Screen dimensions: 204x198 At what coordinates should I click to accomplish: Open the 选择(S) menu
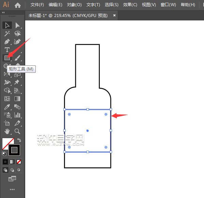(x=112, y=5)
